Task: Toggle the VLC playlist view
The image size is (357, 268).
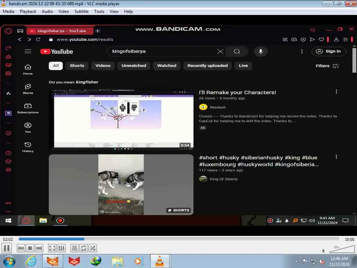Action: click(75, 248)
